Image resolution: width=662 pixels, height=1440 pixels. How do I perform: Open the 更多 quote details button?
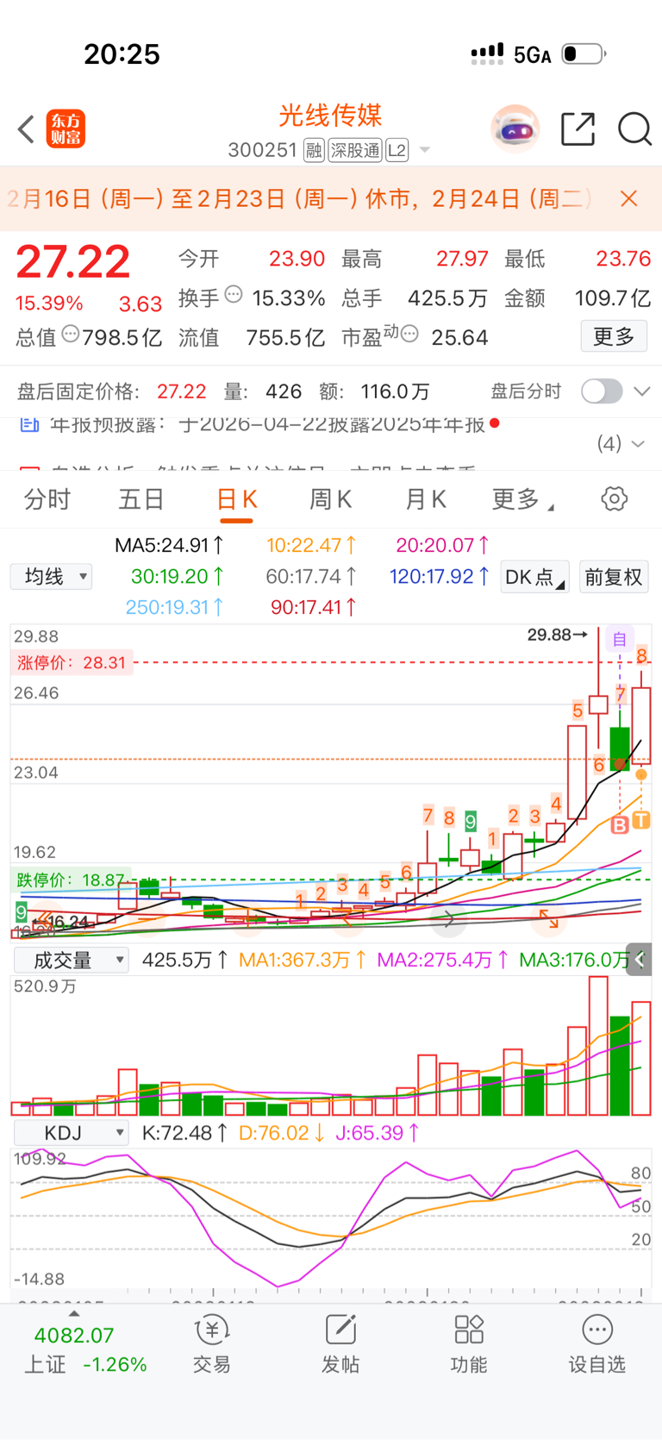click(614, 336)
